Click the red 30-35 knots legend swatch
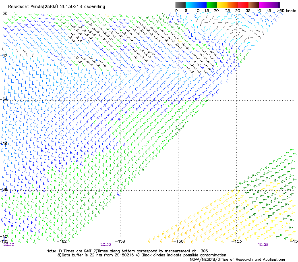 pos(243,5)
